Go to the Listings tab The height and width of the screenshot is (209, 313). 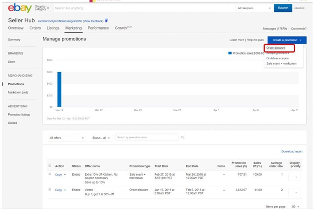[53, 28]
